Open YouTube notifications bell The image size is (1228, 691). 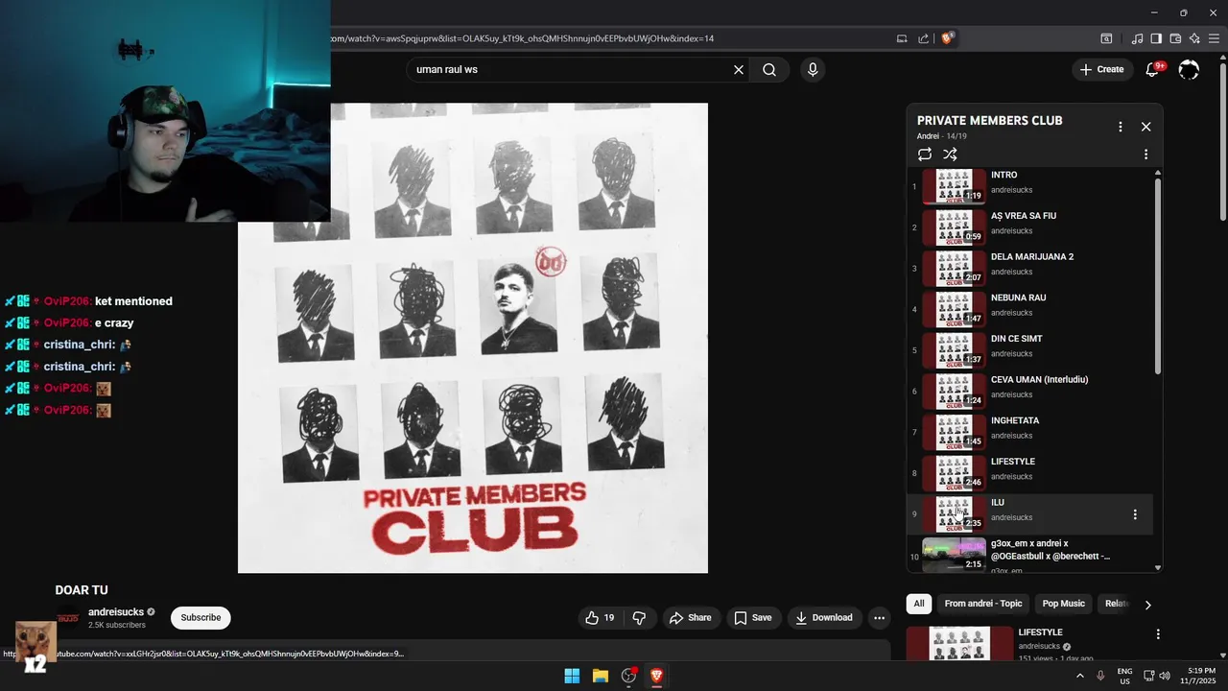[1153, 69]
